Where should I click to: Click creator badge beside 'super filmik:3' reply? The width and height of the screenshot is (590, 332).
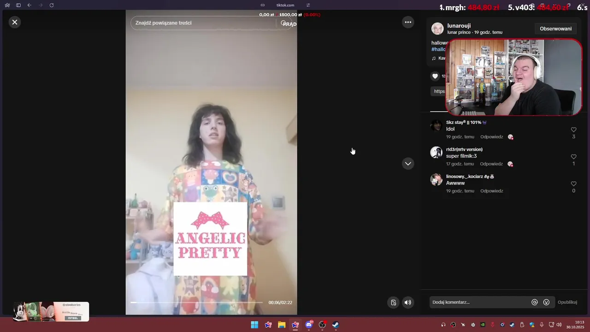(510, 164)
